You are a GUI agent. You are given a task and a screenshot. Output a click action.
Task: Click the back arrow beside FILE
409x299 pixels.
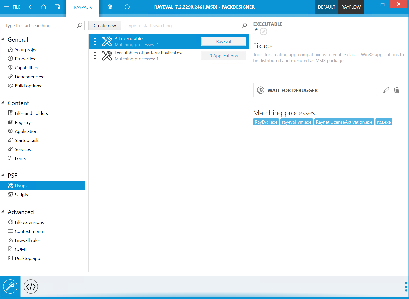(30, 7)
